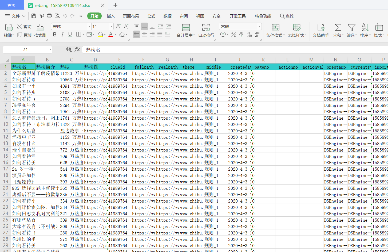This screenshot has width=388, height=252.
Task: Toggle bottom vertical alignment
Action: [x=152, y=26]
